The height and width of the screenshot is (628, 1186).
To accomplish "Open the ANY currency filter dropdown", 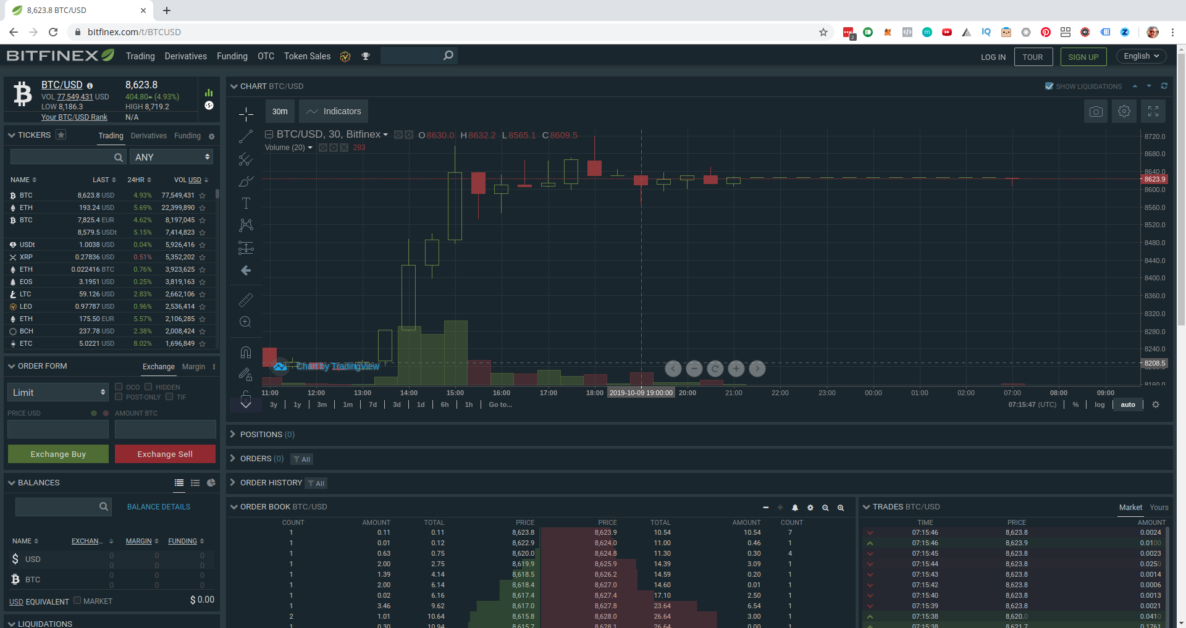I will 172,157.
